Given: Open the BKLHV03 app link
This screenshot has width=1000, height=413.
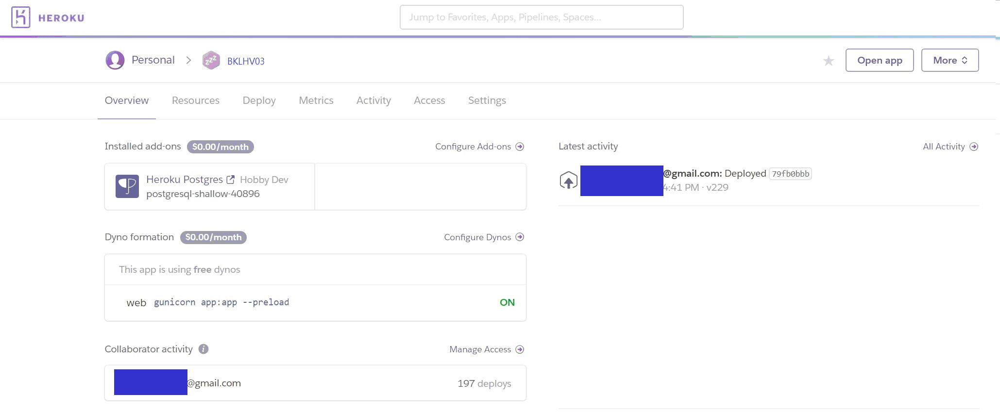Looking at the screenshot, I should tap(246, 61).
